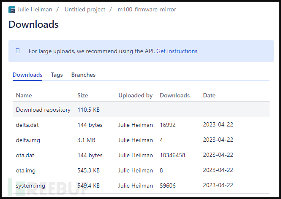Open uploader Julie Heilman for system.img
This screenshot has width=281, height=199.
point(135,186)
